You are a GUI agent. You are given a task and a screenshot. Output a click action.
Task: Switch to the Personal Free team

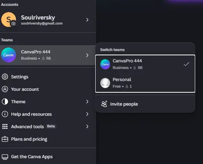pyautogui.click(x=145, y=83)
